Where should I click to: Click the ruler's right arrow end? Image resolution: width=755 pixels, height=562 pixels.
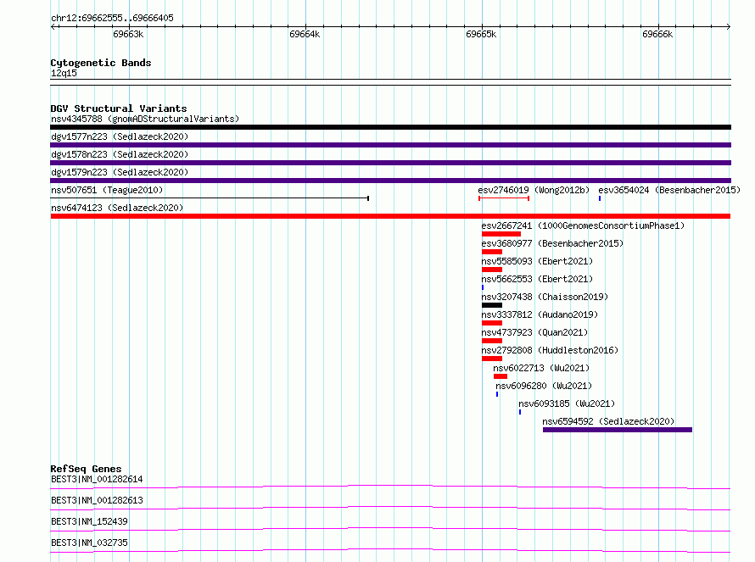pyautogui.click(x=729, y=27)
